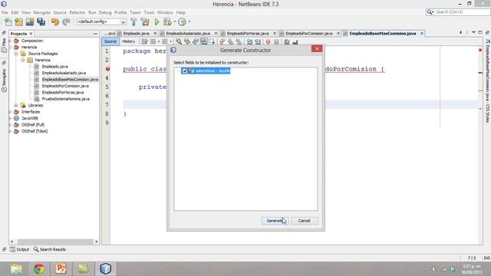
Task: Switch to the EmpleadoPorHoras.java tab
Action: pyautogui.click(x=248, y=34)
